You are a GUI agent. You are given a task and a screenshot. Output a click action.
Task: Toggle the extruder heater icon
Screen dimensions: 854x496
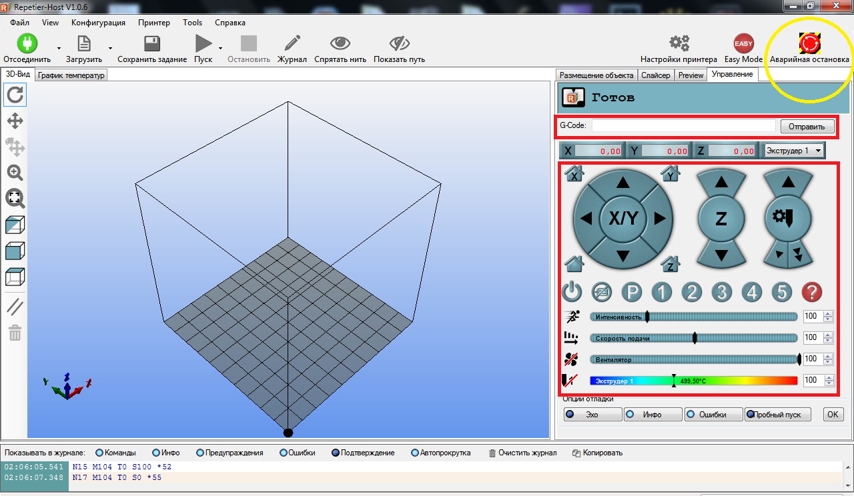tap(571, 381)
